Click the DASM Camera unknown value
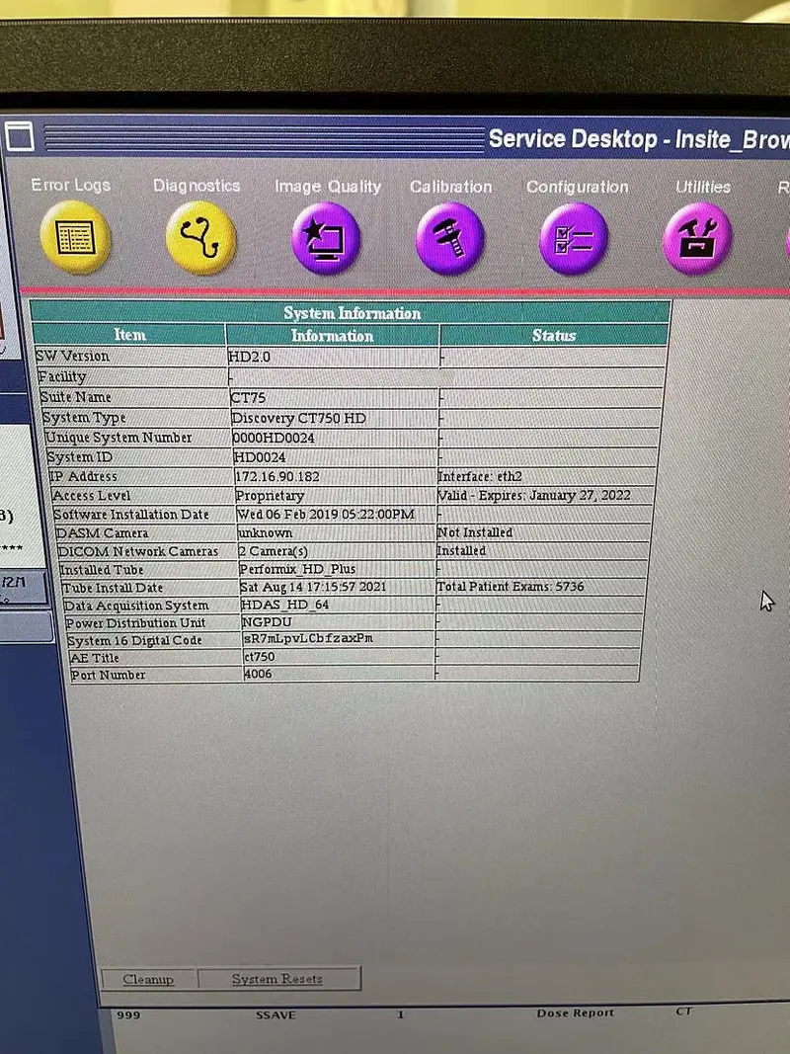Screen dimensions: 790x1054 (x=266, y=533)
